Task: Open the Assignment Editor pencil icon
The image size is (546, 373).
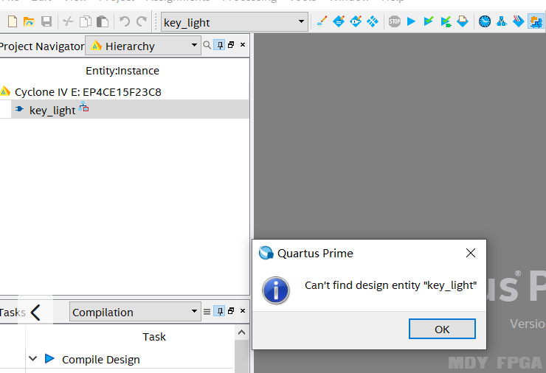Action: [322, 22]
